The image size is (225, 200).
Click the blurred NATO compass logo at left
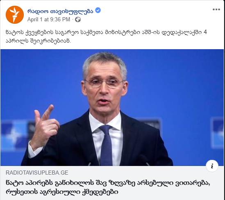pyautogui.click(x=15, y=135)
